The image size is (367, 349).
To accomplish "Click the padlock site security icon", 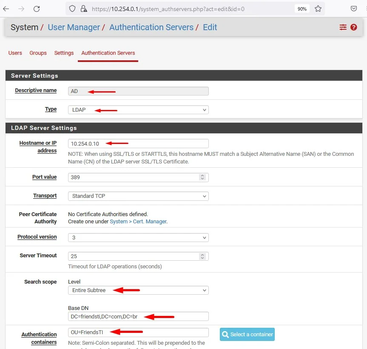I will coord(83,9).
